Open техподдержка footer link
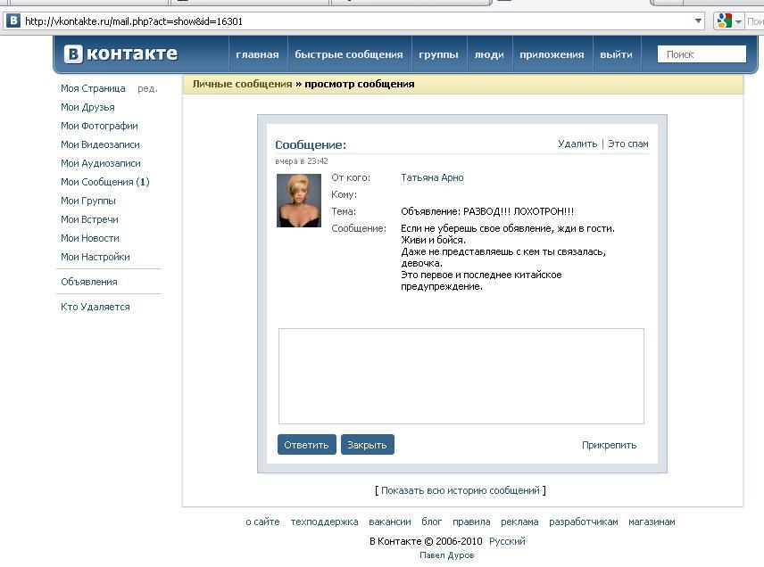 325,522
